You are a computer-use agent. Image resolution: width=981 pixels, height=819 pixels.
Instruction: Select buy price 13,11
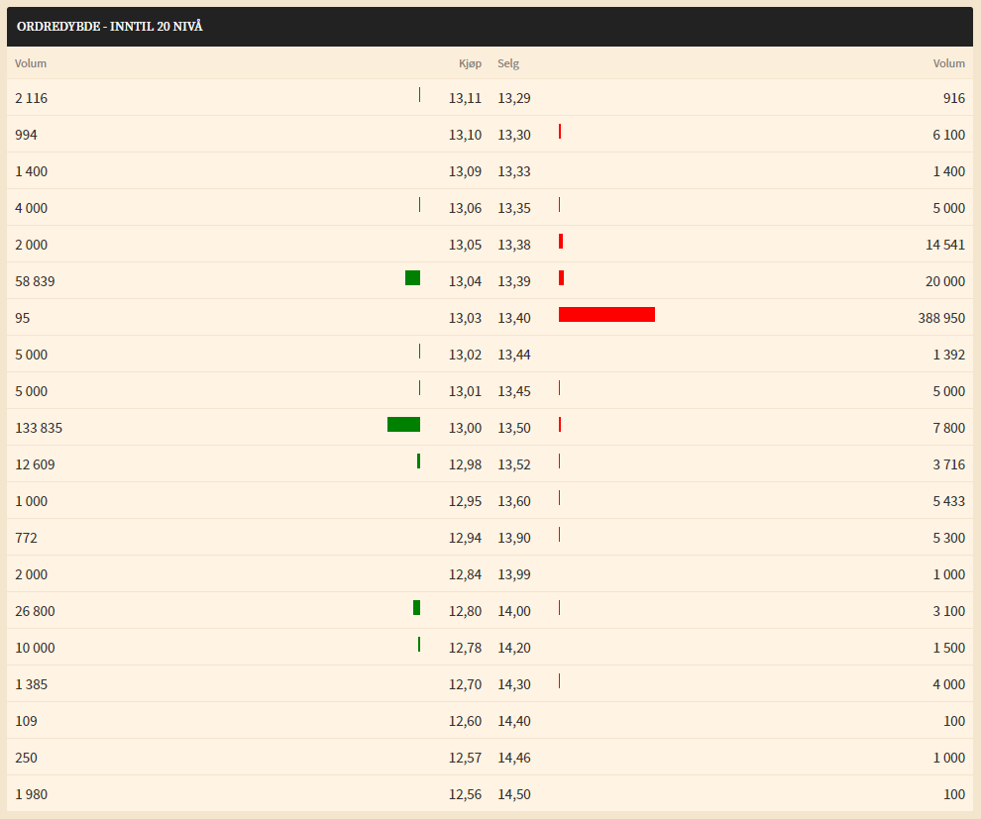click(x=465, y=98)
